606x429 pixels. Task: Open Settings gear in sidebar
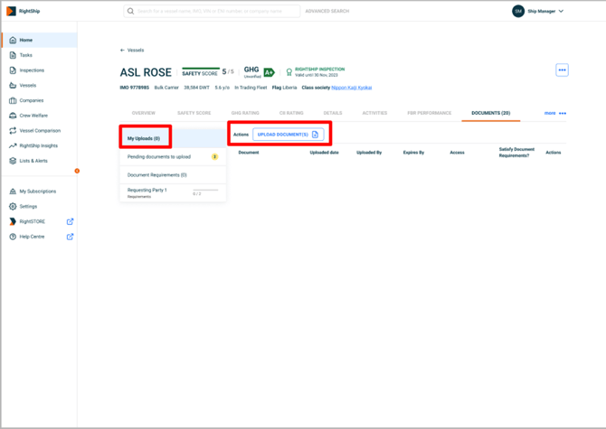coord(13,206)
